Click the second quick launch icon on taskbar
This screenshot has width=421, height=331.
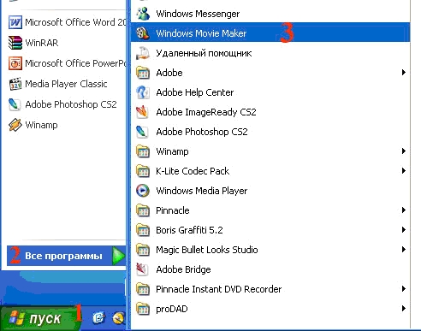click(x=118, y=318)
